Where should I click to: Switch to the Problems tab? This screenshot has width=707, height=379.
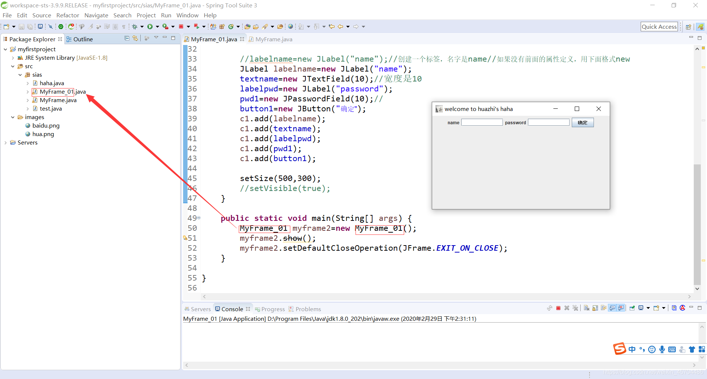305,309
